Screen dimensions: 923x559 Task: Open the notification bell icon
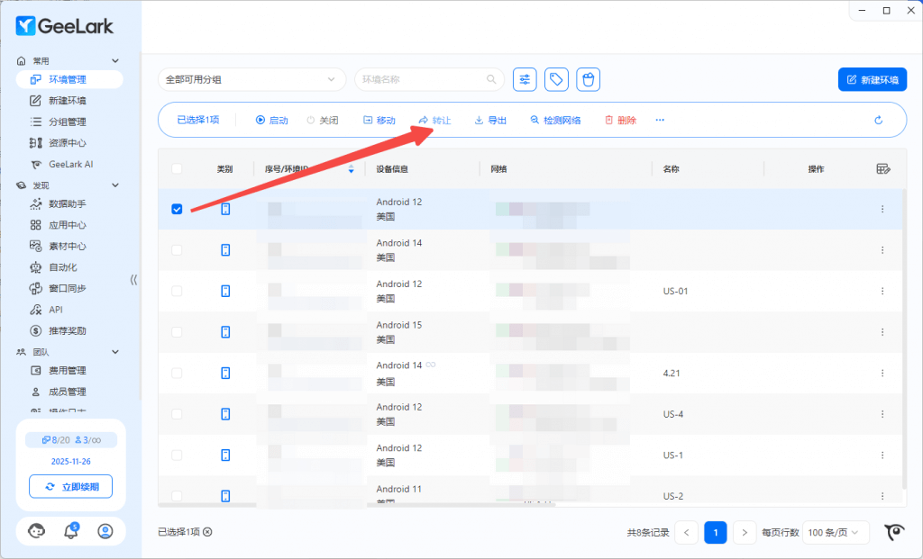click(x=71, y=531)
